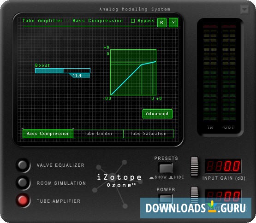Flip the Presets show/hide switch
Screen dimensions: 256x223
(166, 168)
